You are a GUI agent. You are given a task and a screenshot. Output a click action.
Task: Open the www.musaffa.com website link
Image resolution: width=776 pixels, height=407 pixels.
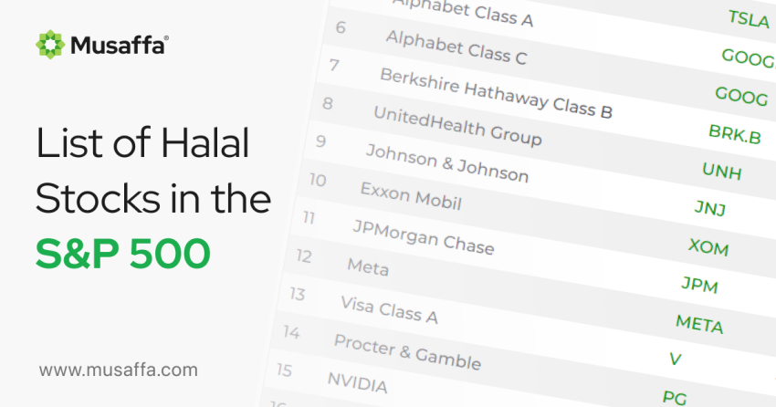click(x=118, y=370)
